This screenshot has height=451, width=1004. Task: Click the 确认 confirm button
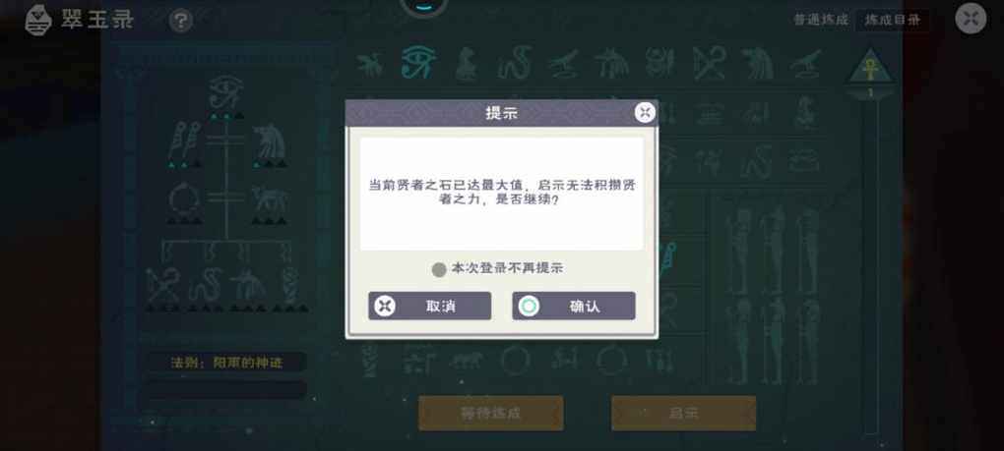coord(574,306)
